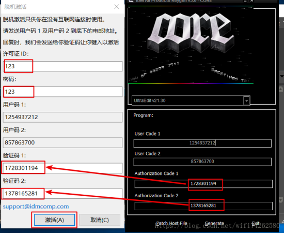Click the '验证码 1:' label

[14, 155]
